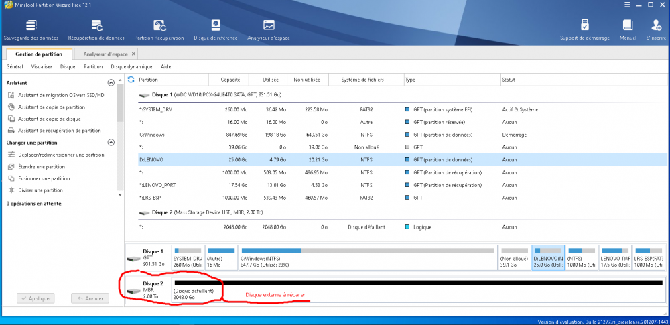The width and height of the screenshot is (670, 325).
Task: Switch to Gestion de partition tab
Action: point(39,54)
